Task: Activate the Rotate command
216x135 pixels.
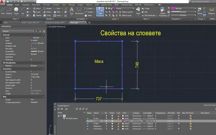Action: click(47, 9)
